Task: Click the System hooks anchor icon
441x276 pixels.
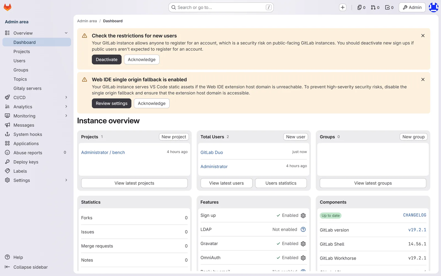Action: point(7,134)
